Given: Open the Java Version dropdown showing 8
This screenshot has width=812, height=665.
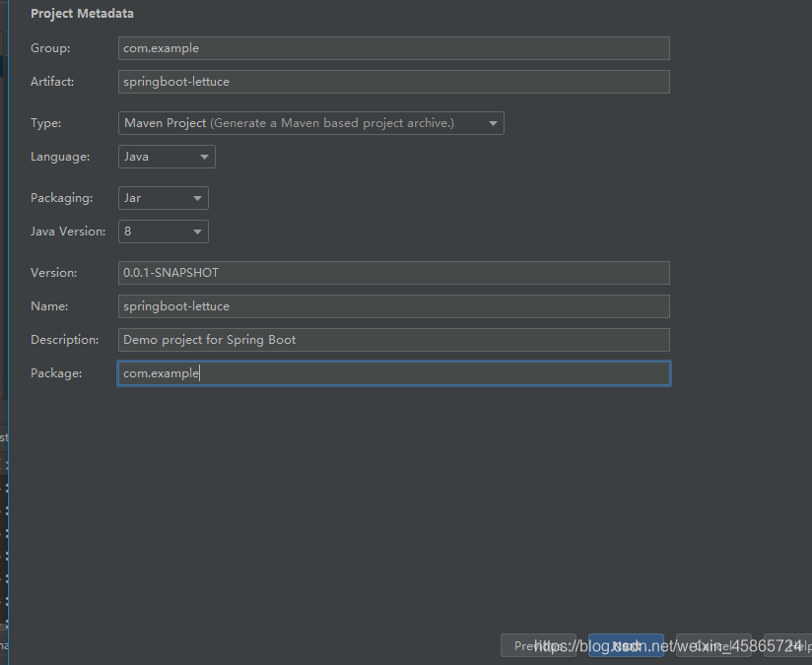Looking at the screenshot, I should 164,232.
